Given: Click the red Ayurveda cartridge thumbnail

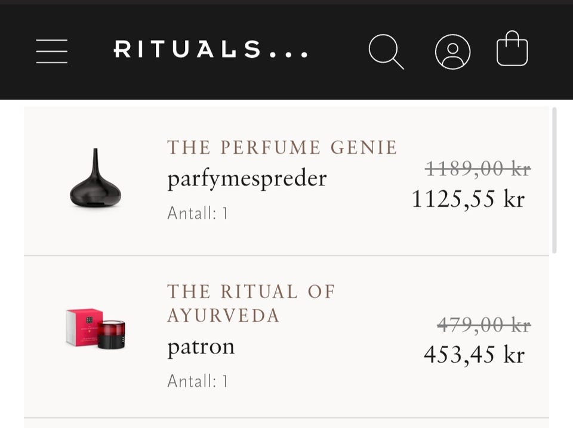Looking at the screenshot, I should click(95, 328).
